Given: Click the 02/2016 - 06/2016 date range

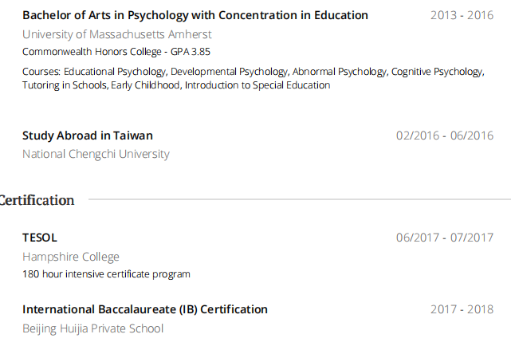Looking at the screenshot, I should click(445, 136).
